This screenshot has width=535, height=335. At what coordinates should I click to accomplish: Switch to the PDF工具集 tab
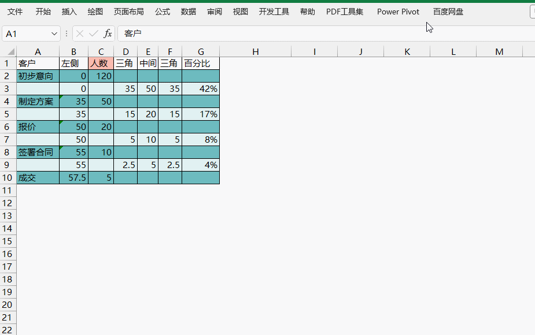click(345, 12)
